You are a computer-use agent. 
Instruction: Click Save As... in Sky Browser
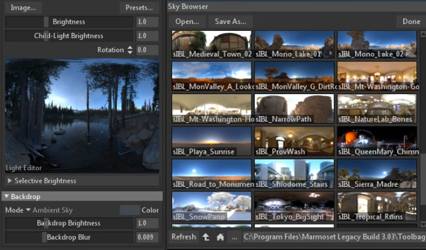230,22
